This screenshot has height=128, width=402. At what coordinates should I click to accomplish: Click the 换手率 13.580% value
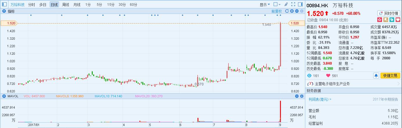click(389, 53)
